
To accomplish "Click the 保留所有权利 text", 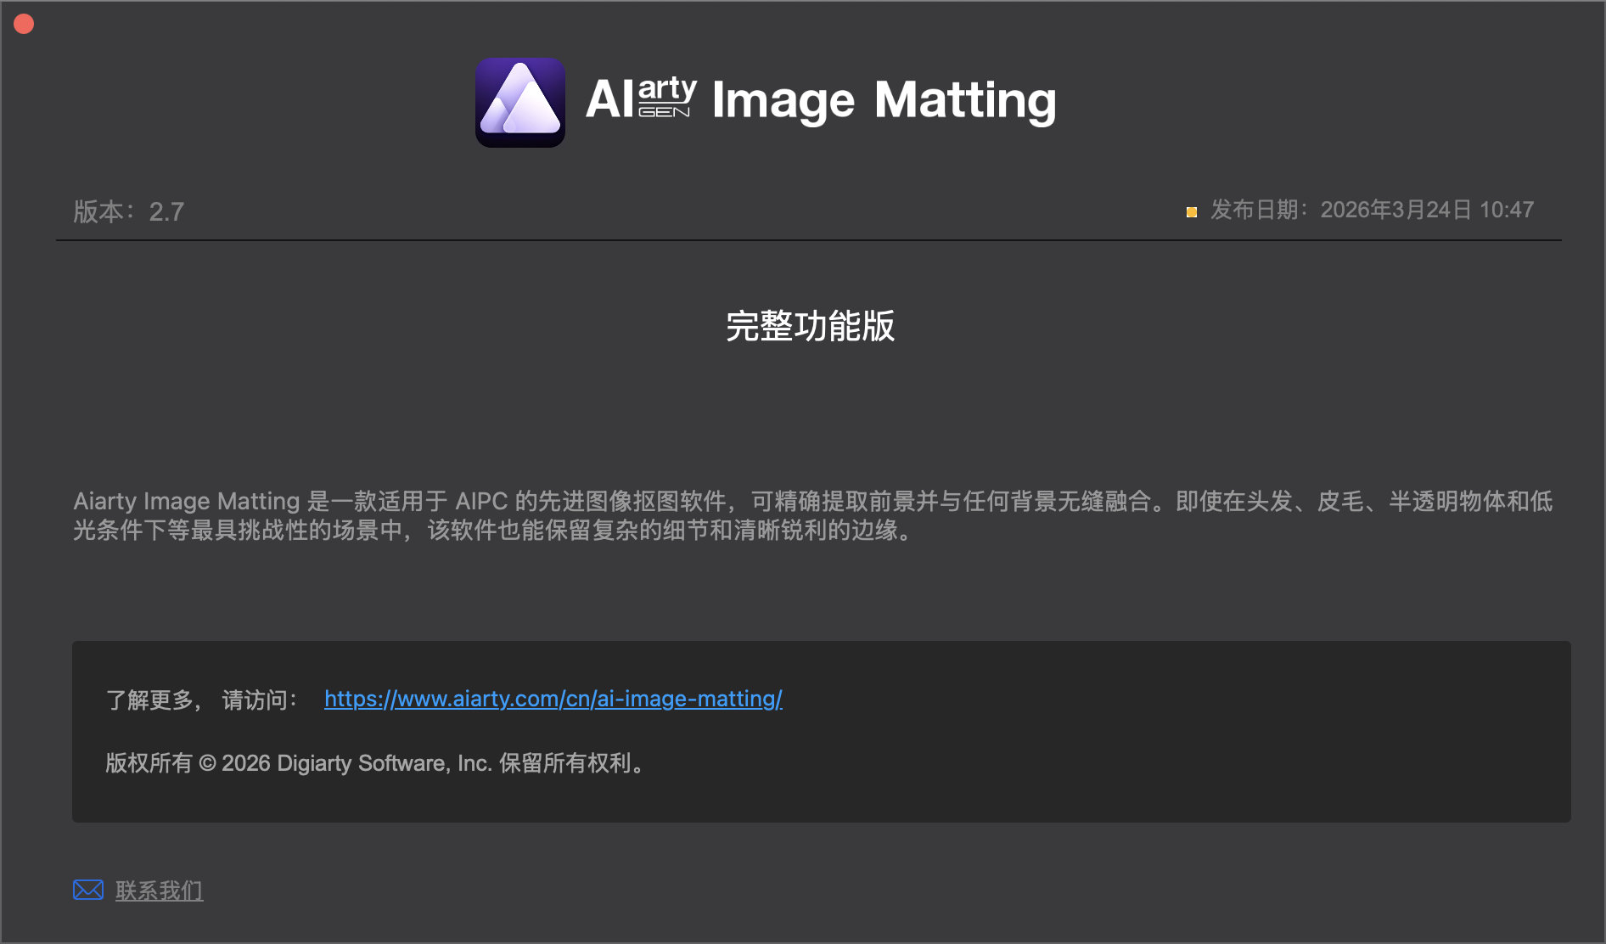I will coord(570,763).
